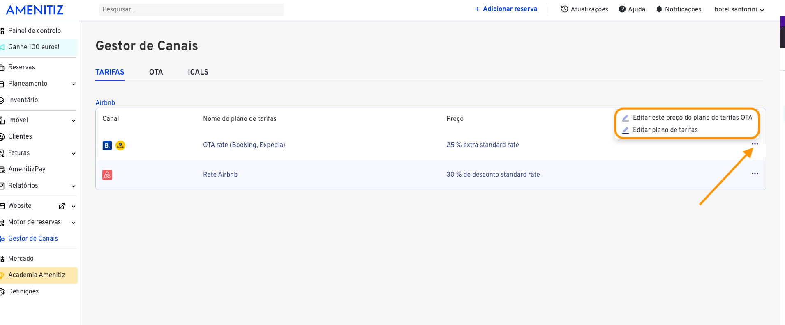
Task: Open three-dots menu for OTA rate row
Action: point(755,144)
